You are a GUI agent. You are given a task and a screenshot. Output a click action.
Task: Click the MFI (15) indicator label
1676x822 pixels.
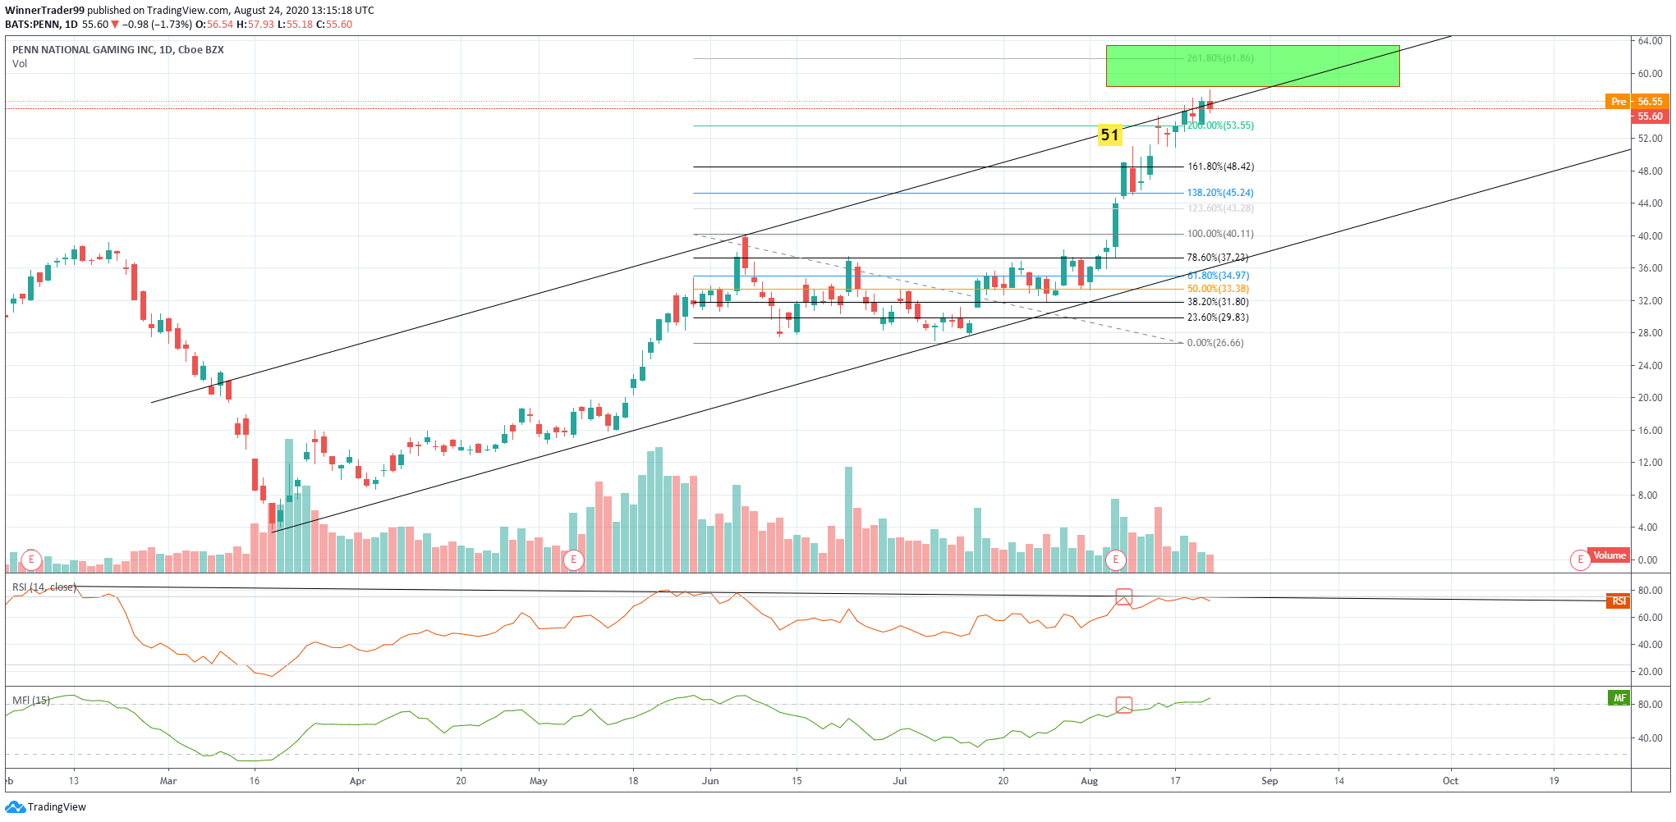[x=31, y=701]
